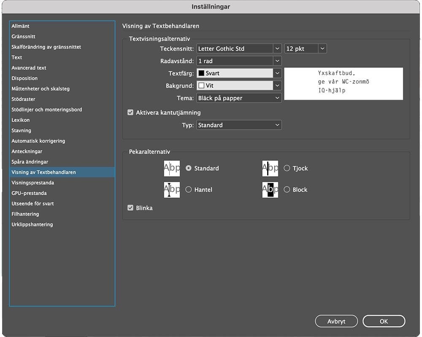Select GPU-prestanda in the sidebar

[62, 193]
